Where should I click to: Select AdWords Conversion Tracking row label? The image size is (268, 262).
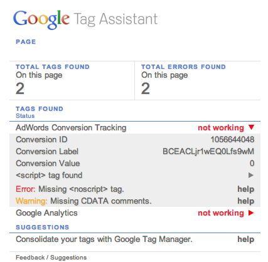coord(71,127)
